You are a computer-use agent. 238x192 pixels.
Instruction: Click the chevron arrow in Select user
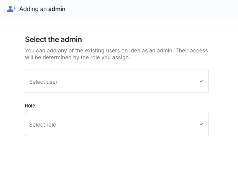[x=201, y=81]
